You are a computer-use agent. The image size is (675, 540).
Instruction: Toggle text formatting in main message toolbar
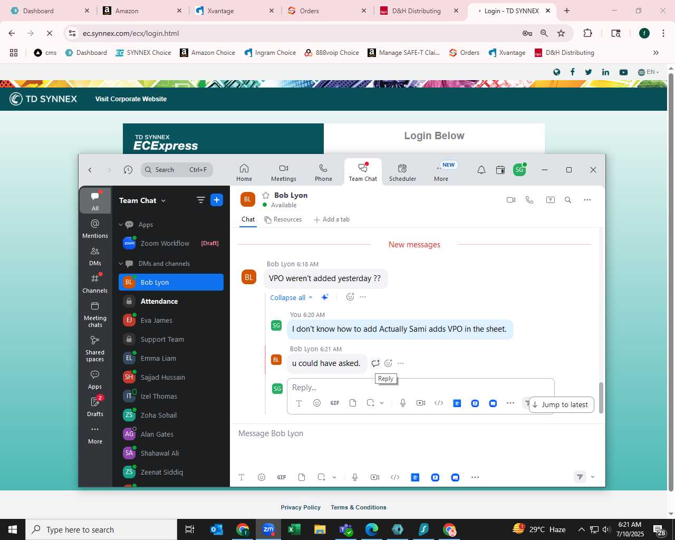[x=242, y=477]
